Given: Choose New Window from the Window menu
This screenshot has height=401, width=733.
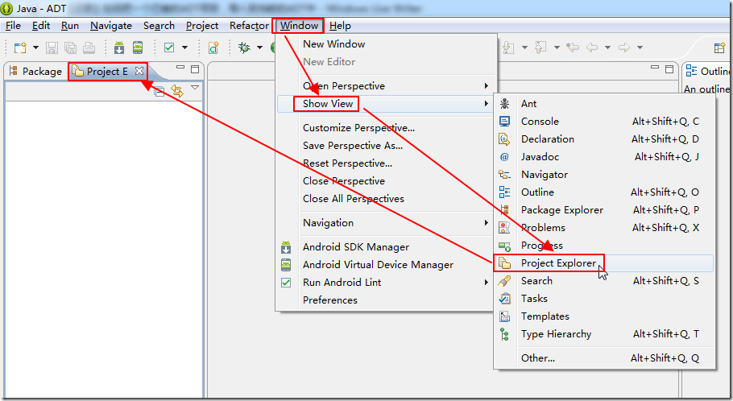Looking at the screenshot, I should click(385, 44).
